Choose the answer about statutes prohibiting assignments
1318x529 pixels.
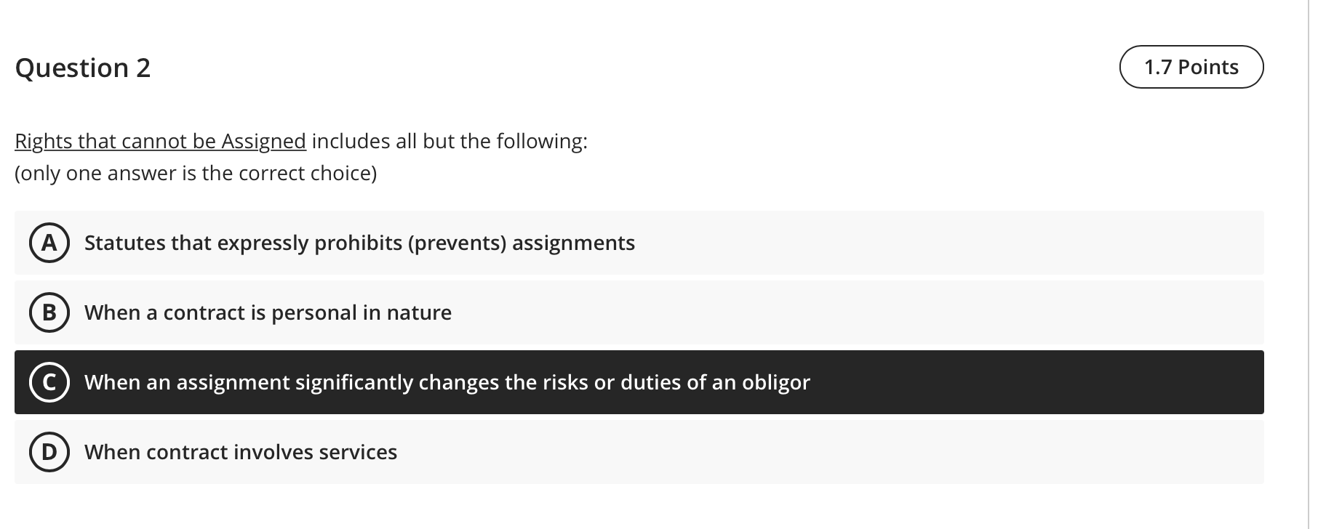359,243
